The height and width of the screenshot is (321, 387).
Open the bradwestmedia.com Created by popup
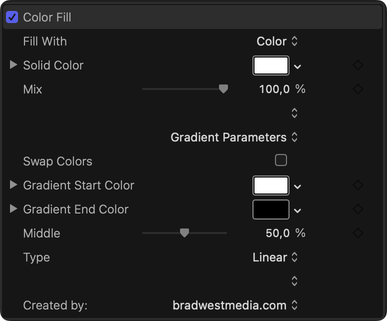click(x=235, y=305)
